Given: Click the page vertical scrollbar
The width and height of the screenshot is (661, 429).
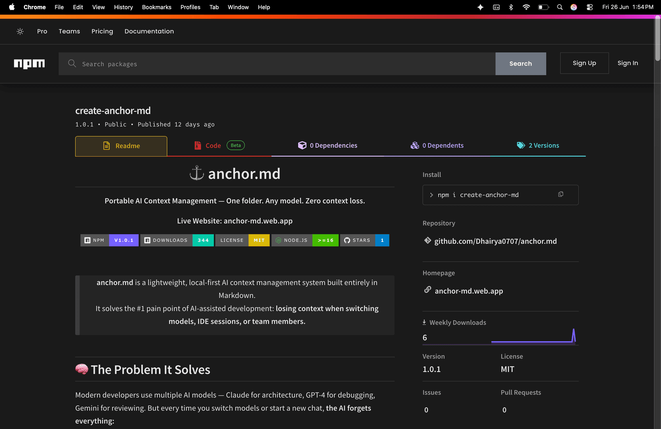Looking at the screenshot, I should pos(657,38).
